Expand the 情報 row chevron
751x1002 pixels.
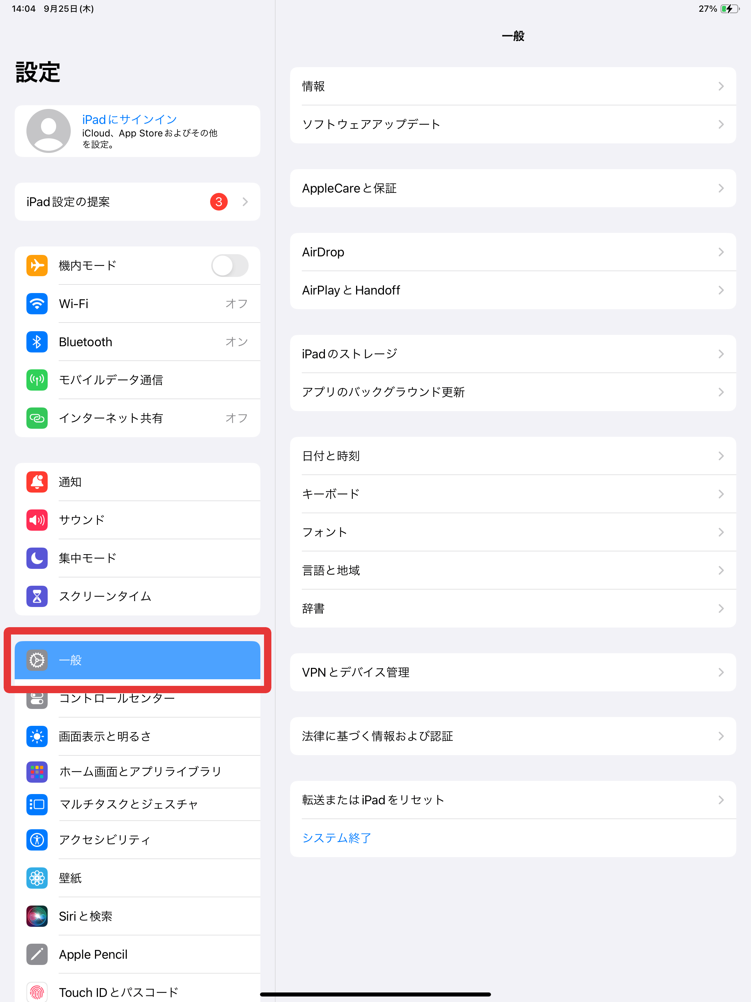(x=721, y=86)
